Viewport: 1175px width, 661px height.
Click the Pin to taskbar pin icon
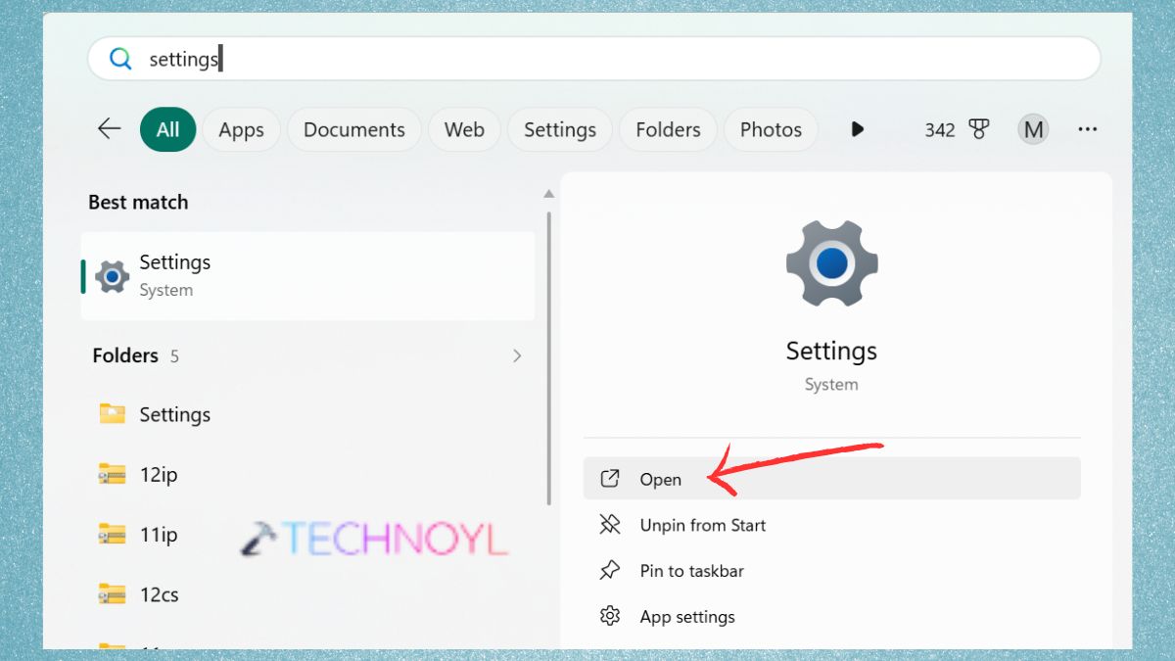pyautogui.click(x=610, y=570)
